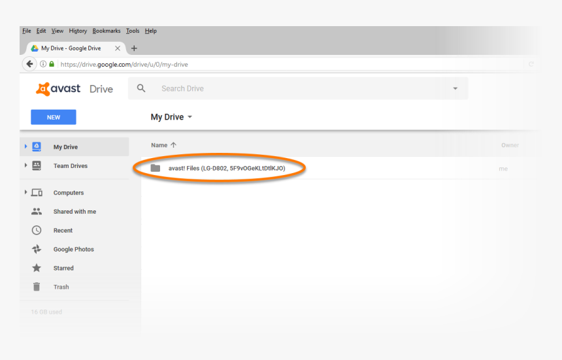Click the browser address bar URL
Viewport: 562px width, 360px height.
click(x=124, y=65)
